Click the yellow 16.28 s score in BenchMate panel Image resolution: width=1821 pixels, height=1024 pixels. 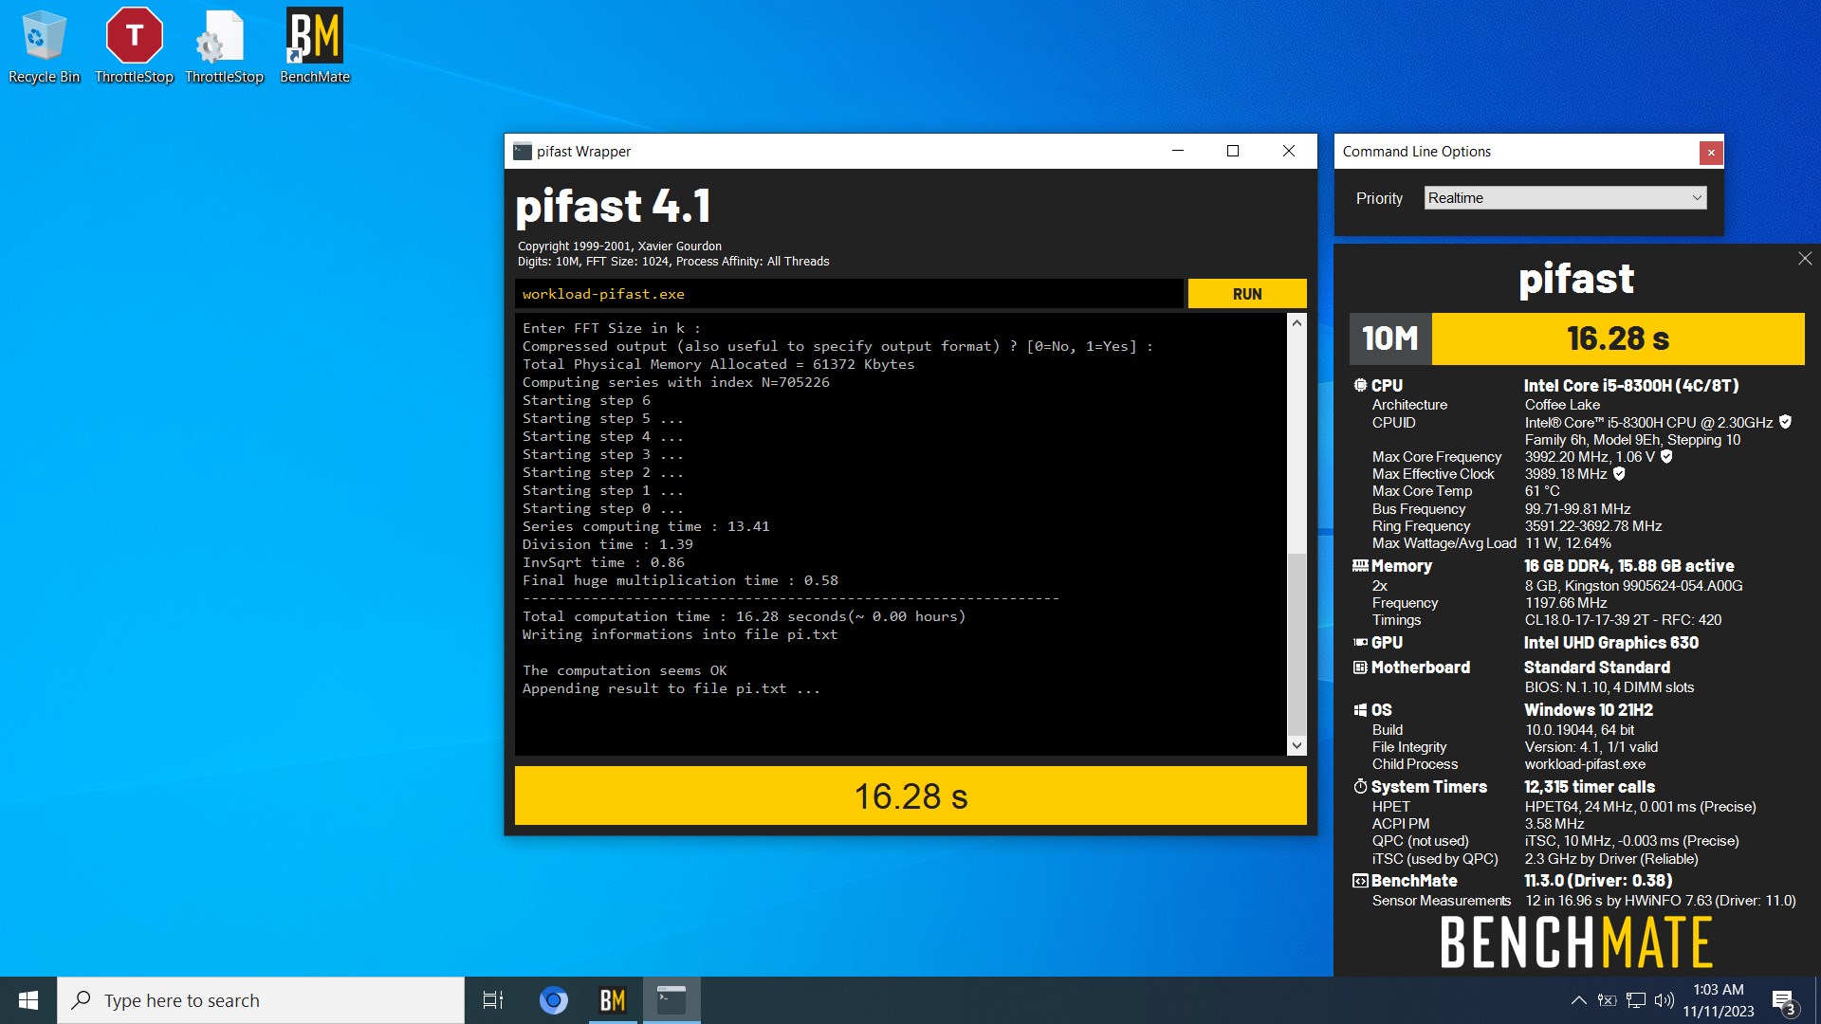1618,338
